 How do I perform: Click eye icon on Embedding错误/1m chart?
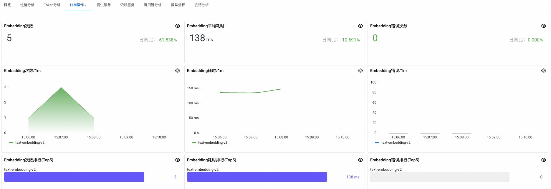[544, 71]
